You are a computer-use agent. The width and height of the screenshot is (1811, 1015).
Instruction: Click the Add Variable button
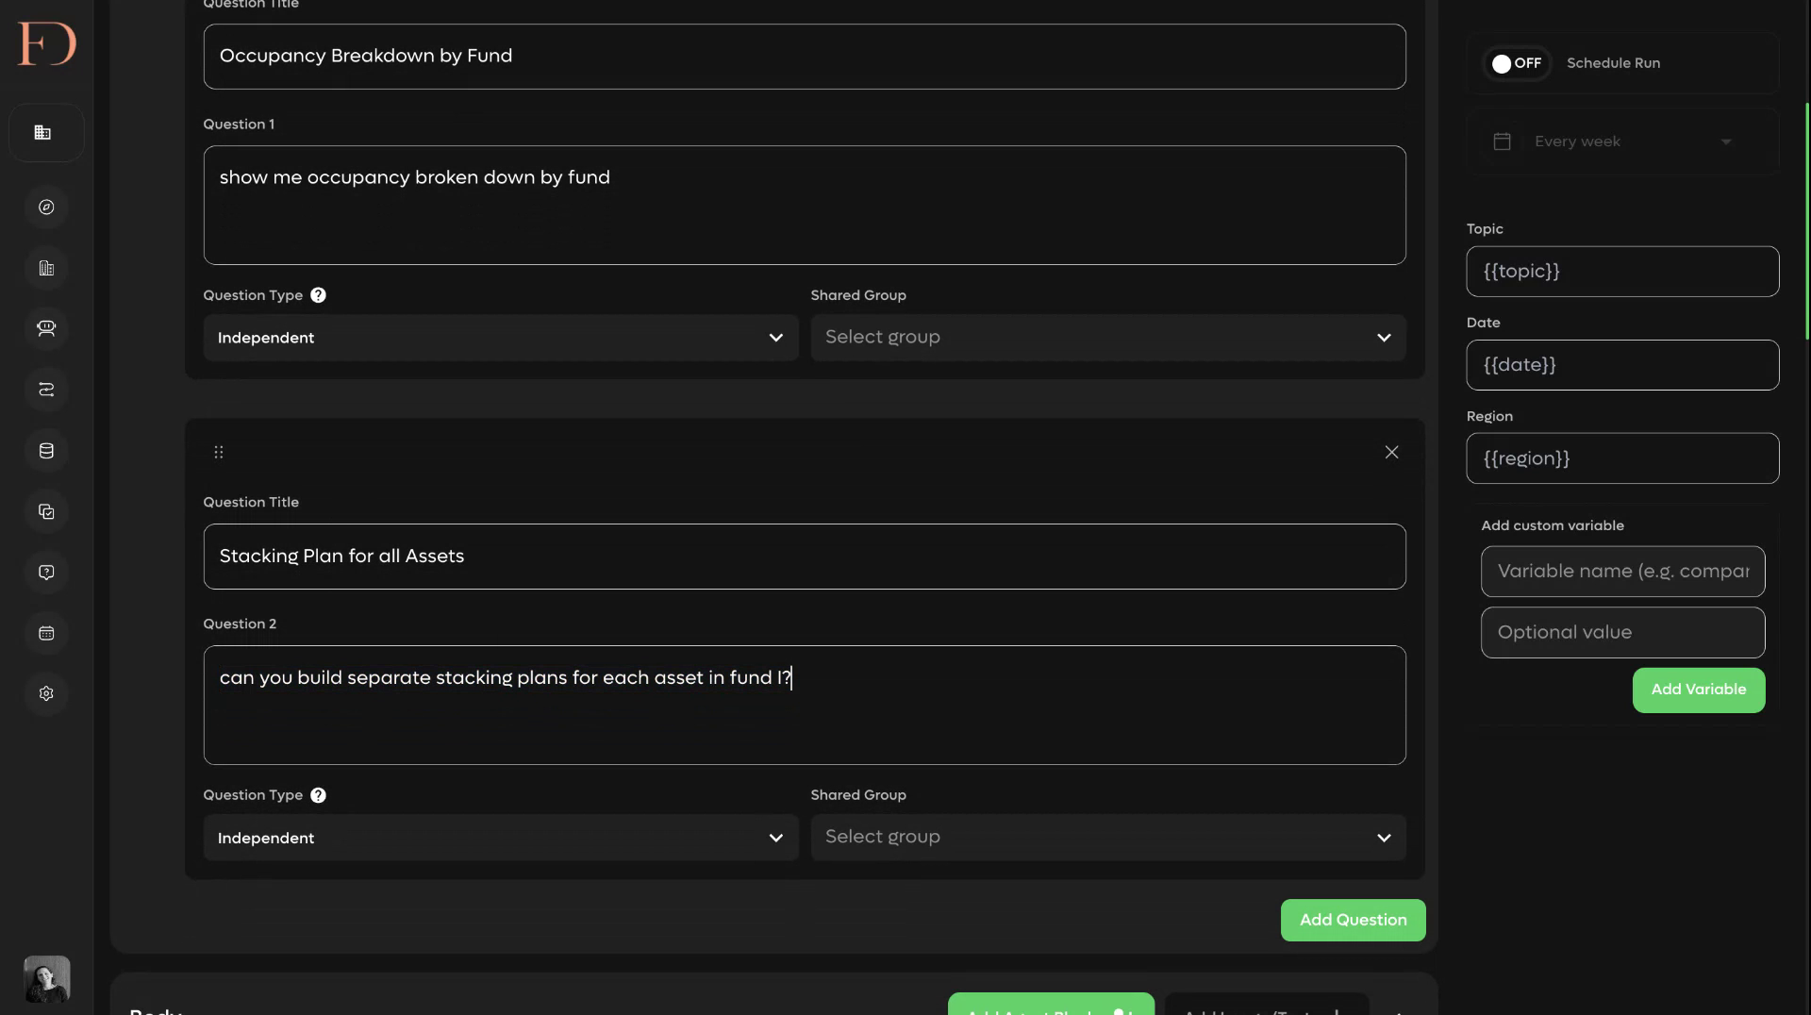[1698, 690]
